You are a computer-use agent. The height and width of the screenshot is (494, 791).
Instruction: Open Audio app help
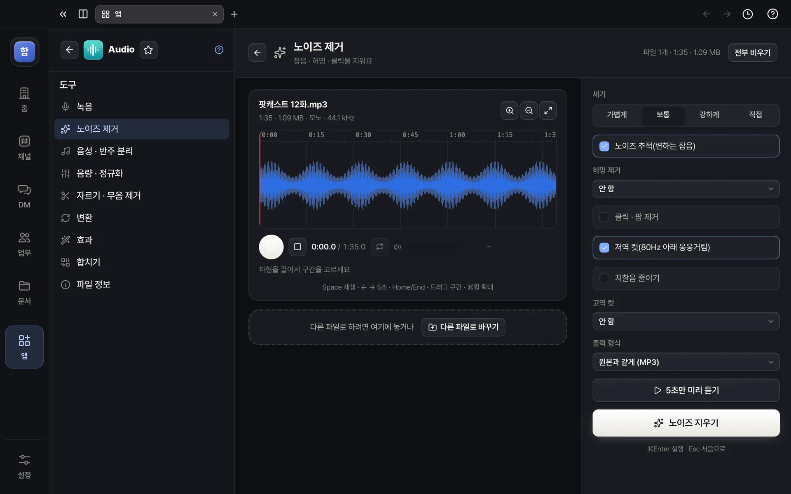pyautogui.click(x=219, y=50)
